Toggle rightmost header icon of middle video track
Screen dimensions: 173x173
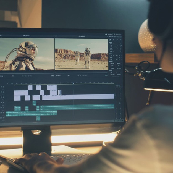point(4,92)
